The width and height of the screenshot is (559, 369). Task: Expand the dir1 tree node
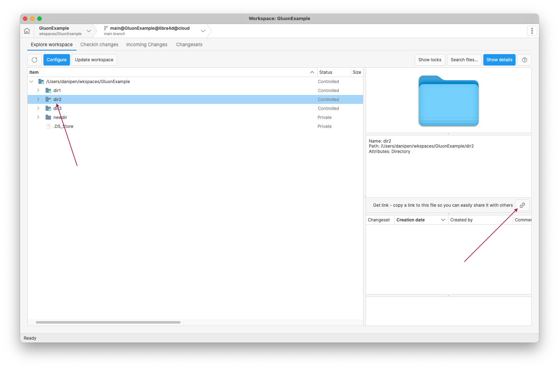point(38,90)
